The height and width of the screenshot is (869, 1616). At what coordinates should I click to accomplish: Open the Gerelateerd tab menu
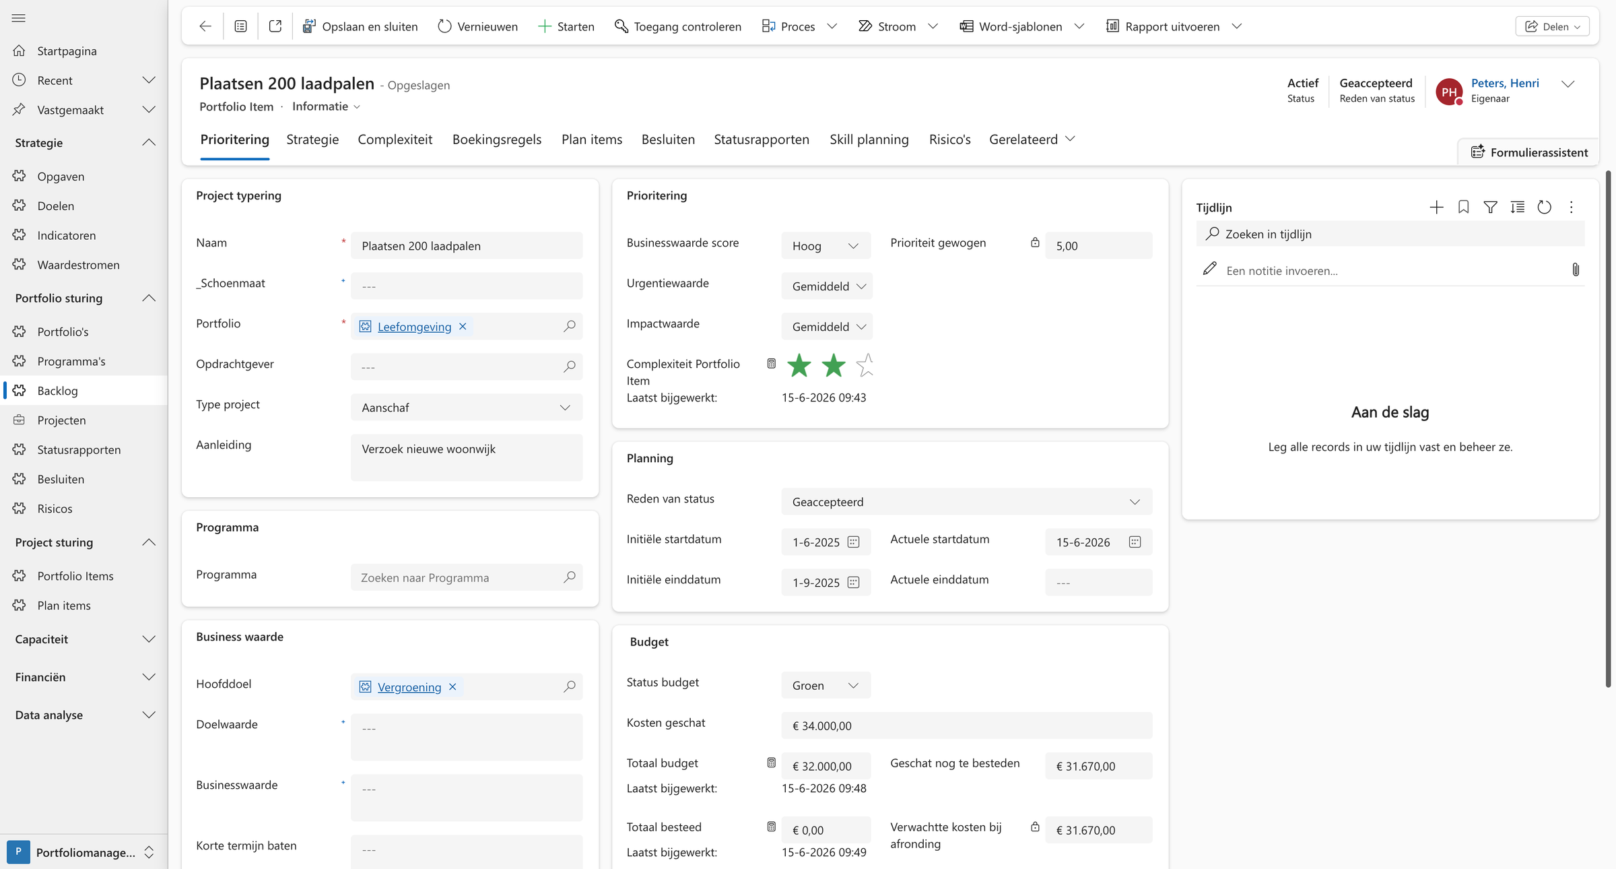pos(1032,139)
